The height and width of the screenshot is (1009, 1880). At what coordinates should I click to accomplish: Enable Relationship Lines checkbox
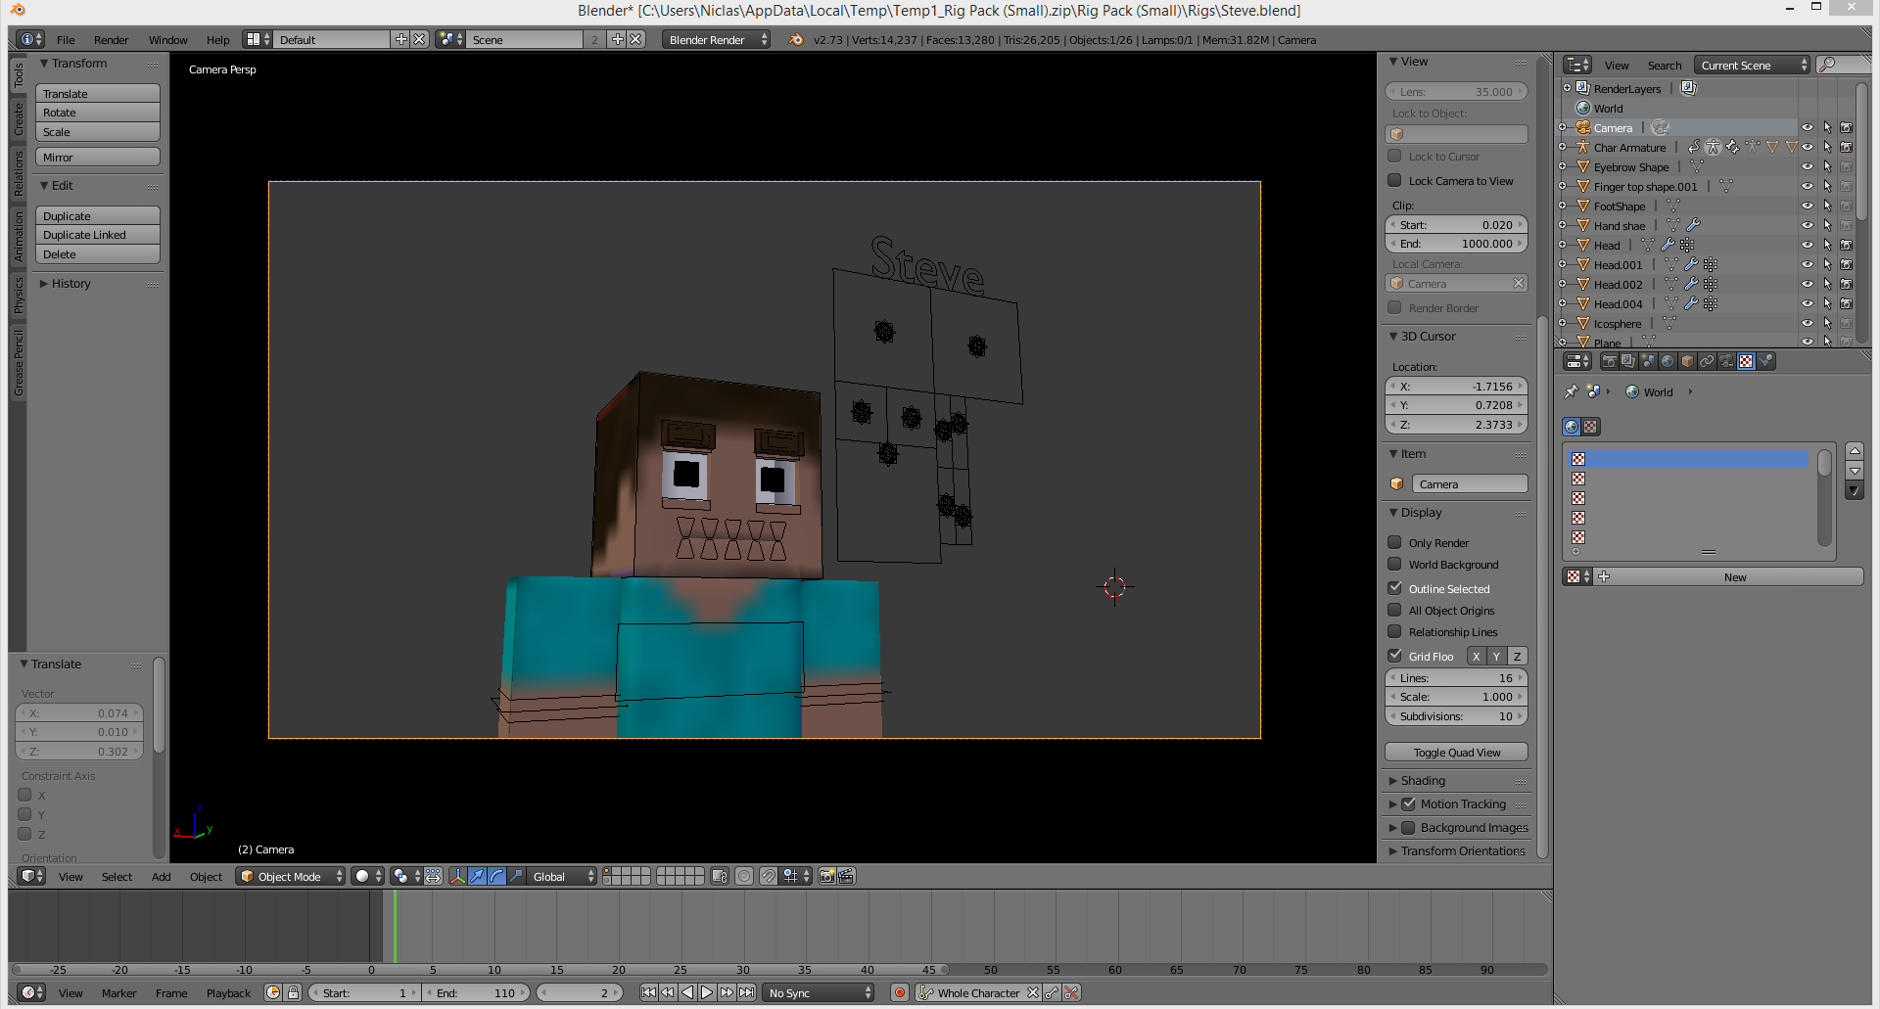[x=1394, y=631]
